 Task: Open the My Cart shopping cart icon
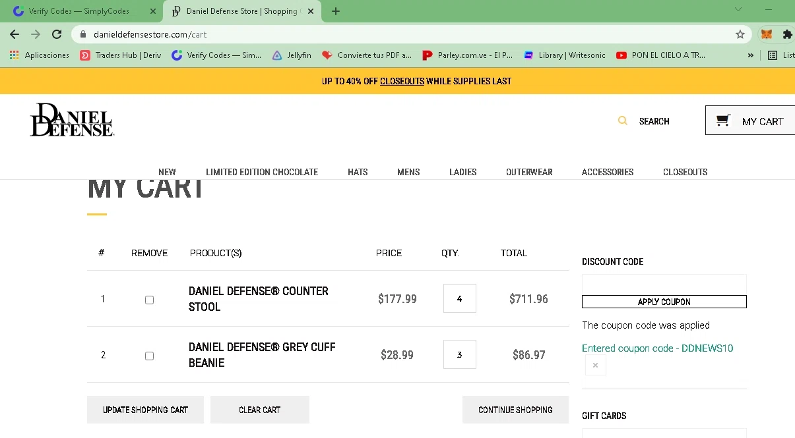click(724, 121)
